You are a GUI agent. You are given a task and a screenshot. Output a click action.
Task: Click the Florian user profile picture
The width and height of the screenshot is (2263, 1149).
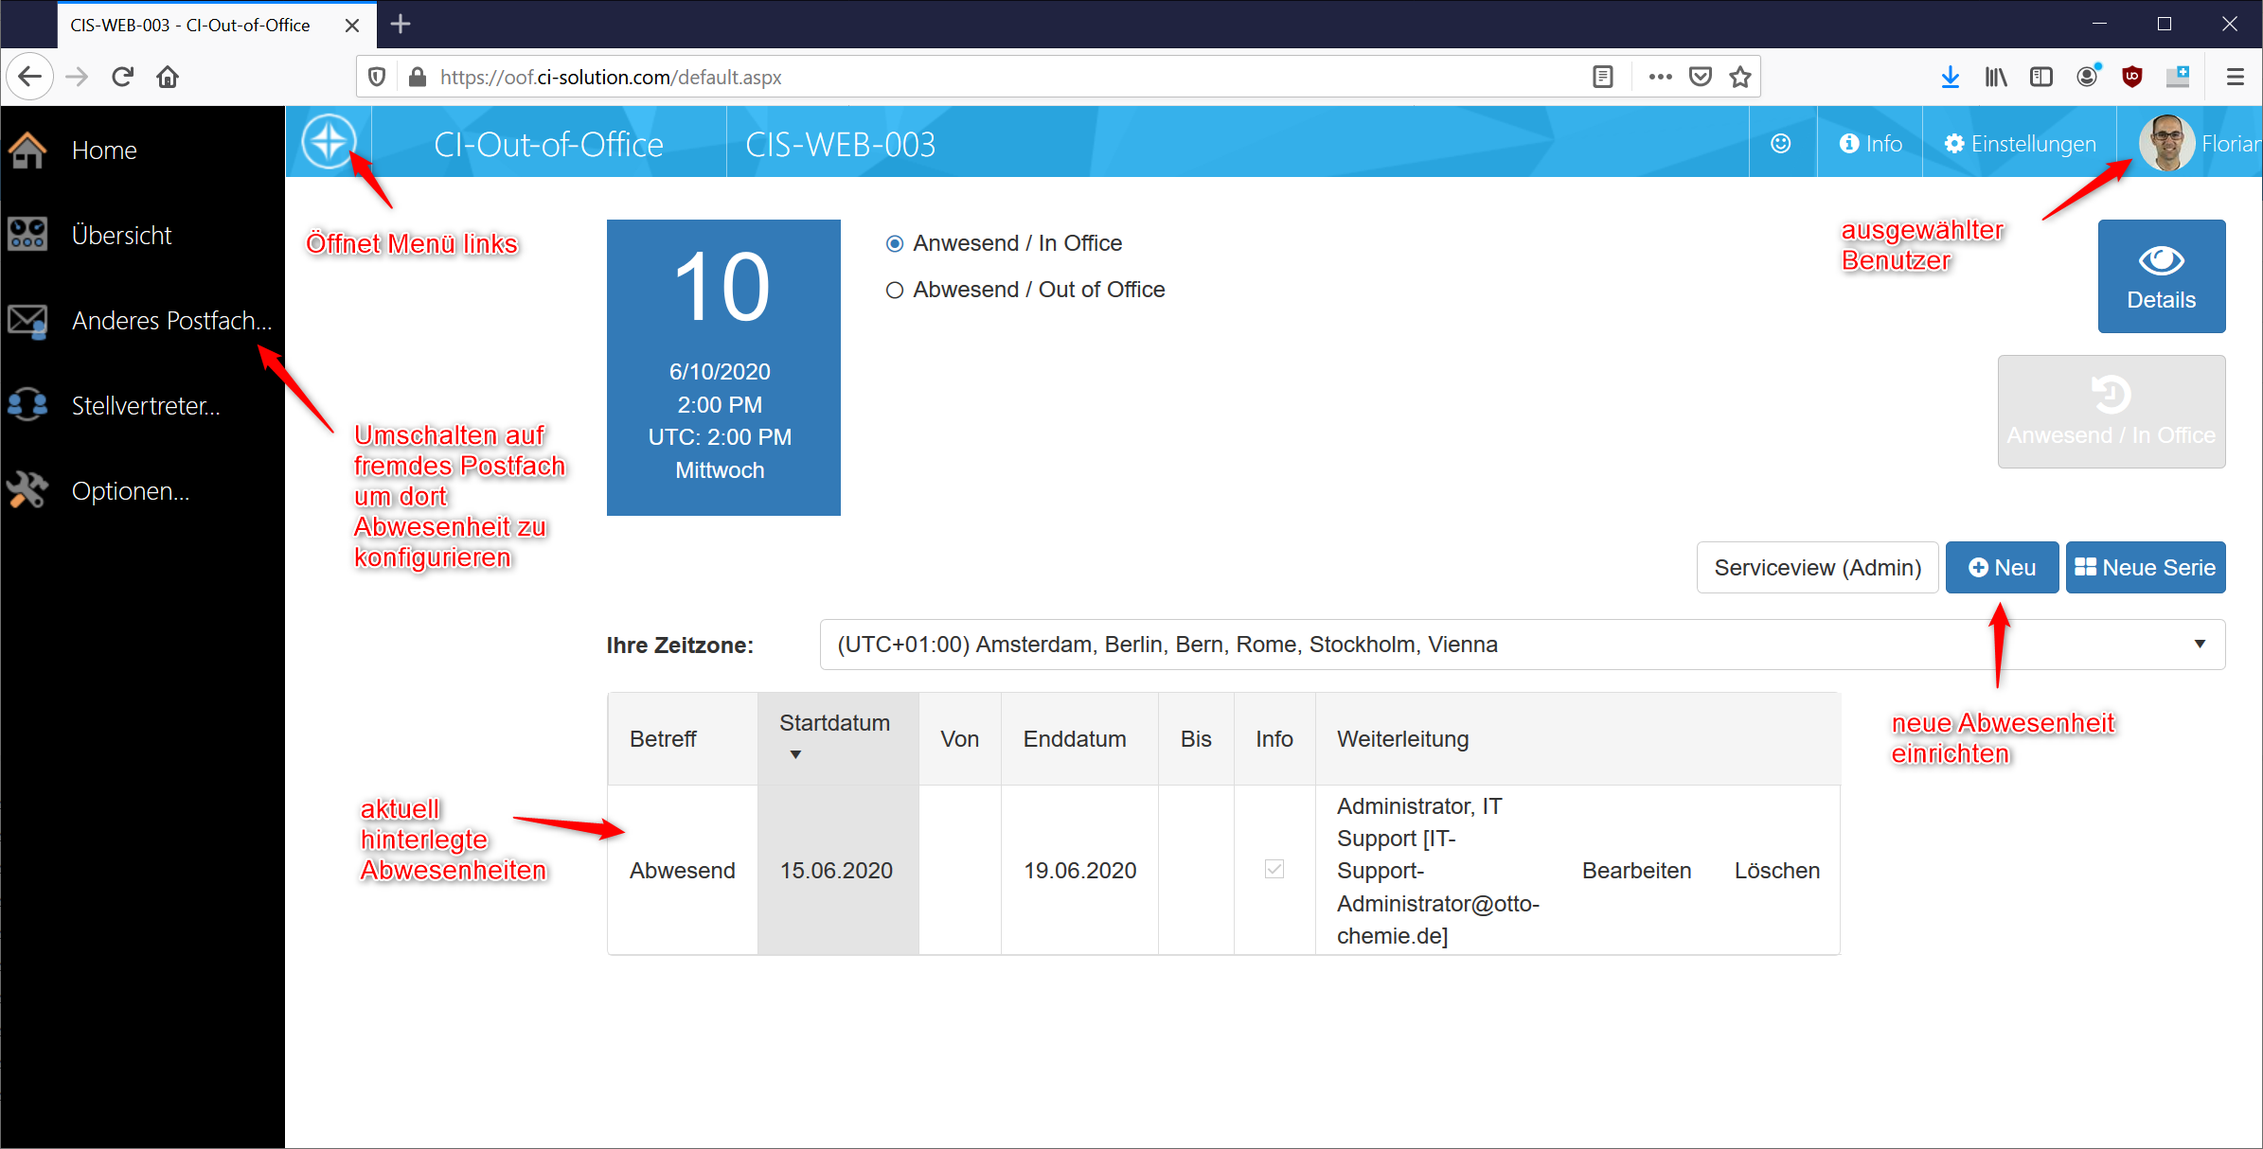coord(2165,143)
